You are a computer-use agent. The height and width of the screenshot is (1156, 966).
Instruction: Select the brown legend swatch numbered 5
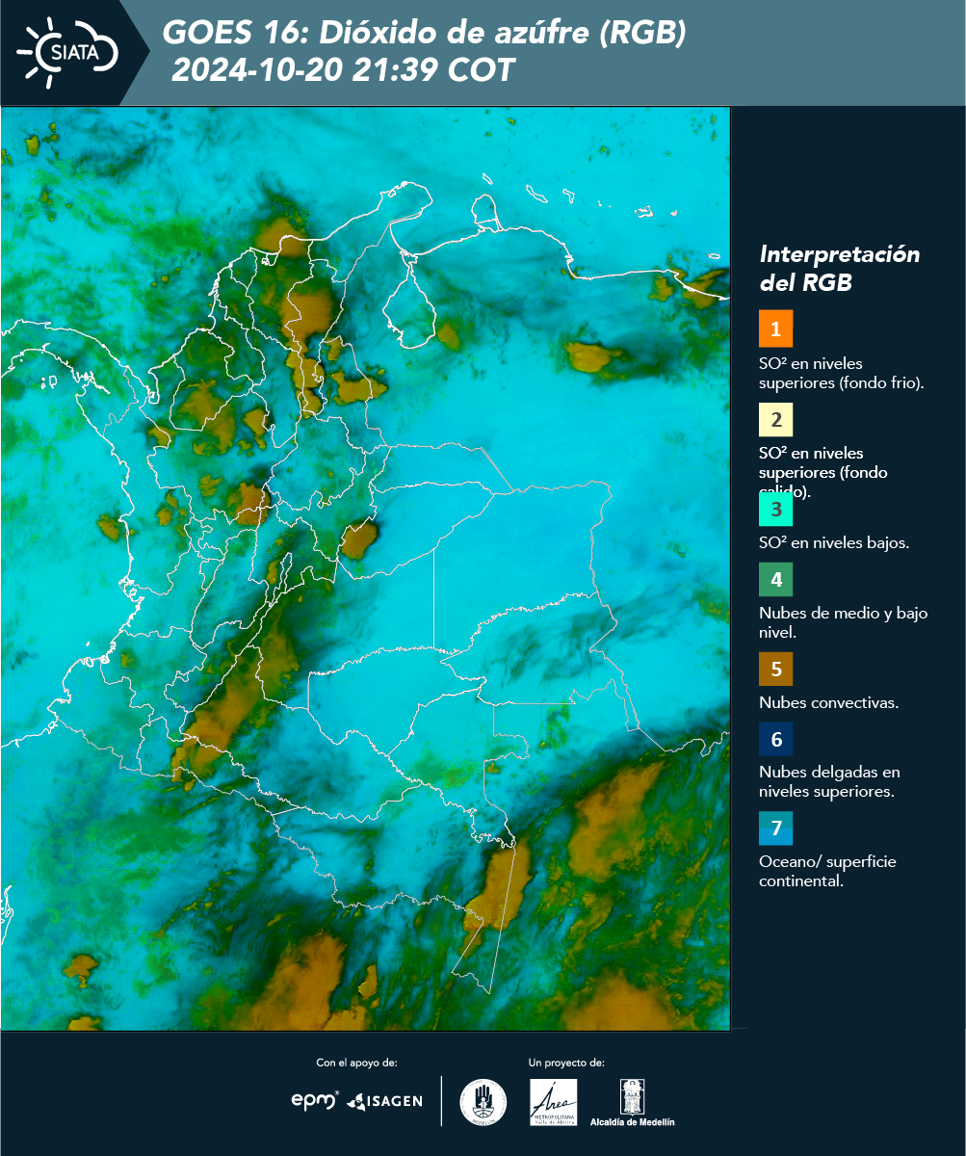(x=775, y=669)
